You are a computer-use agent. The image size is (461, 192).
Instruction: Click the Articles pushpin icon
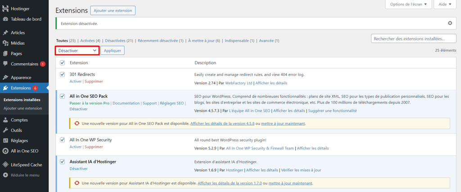tap(5, 33)
